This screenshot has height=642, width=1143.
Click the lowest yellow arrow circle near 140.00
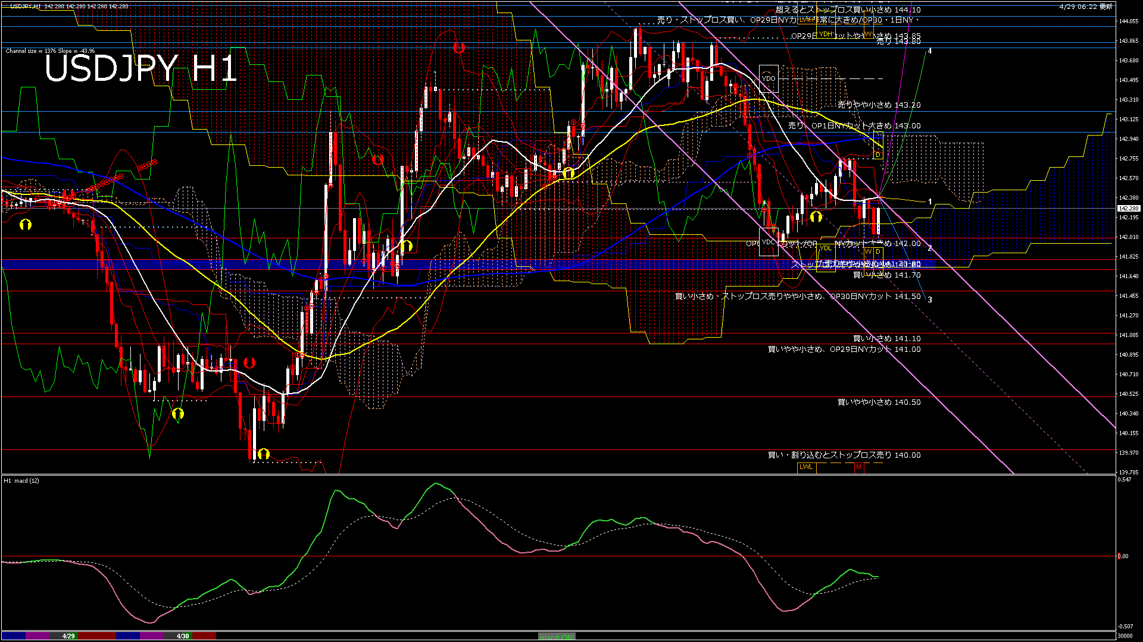click(263, 454)
